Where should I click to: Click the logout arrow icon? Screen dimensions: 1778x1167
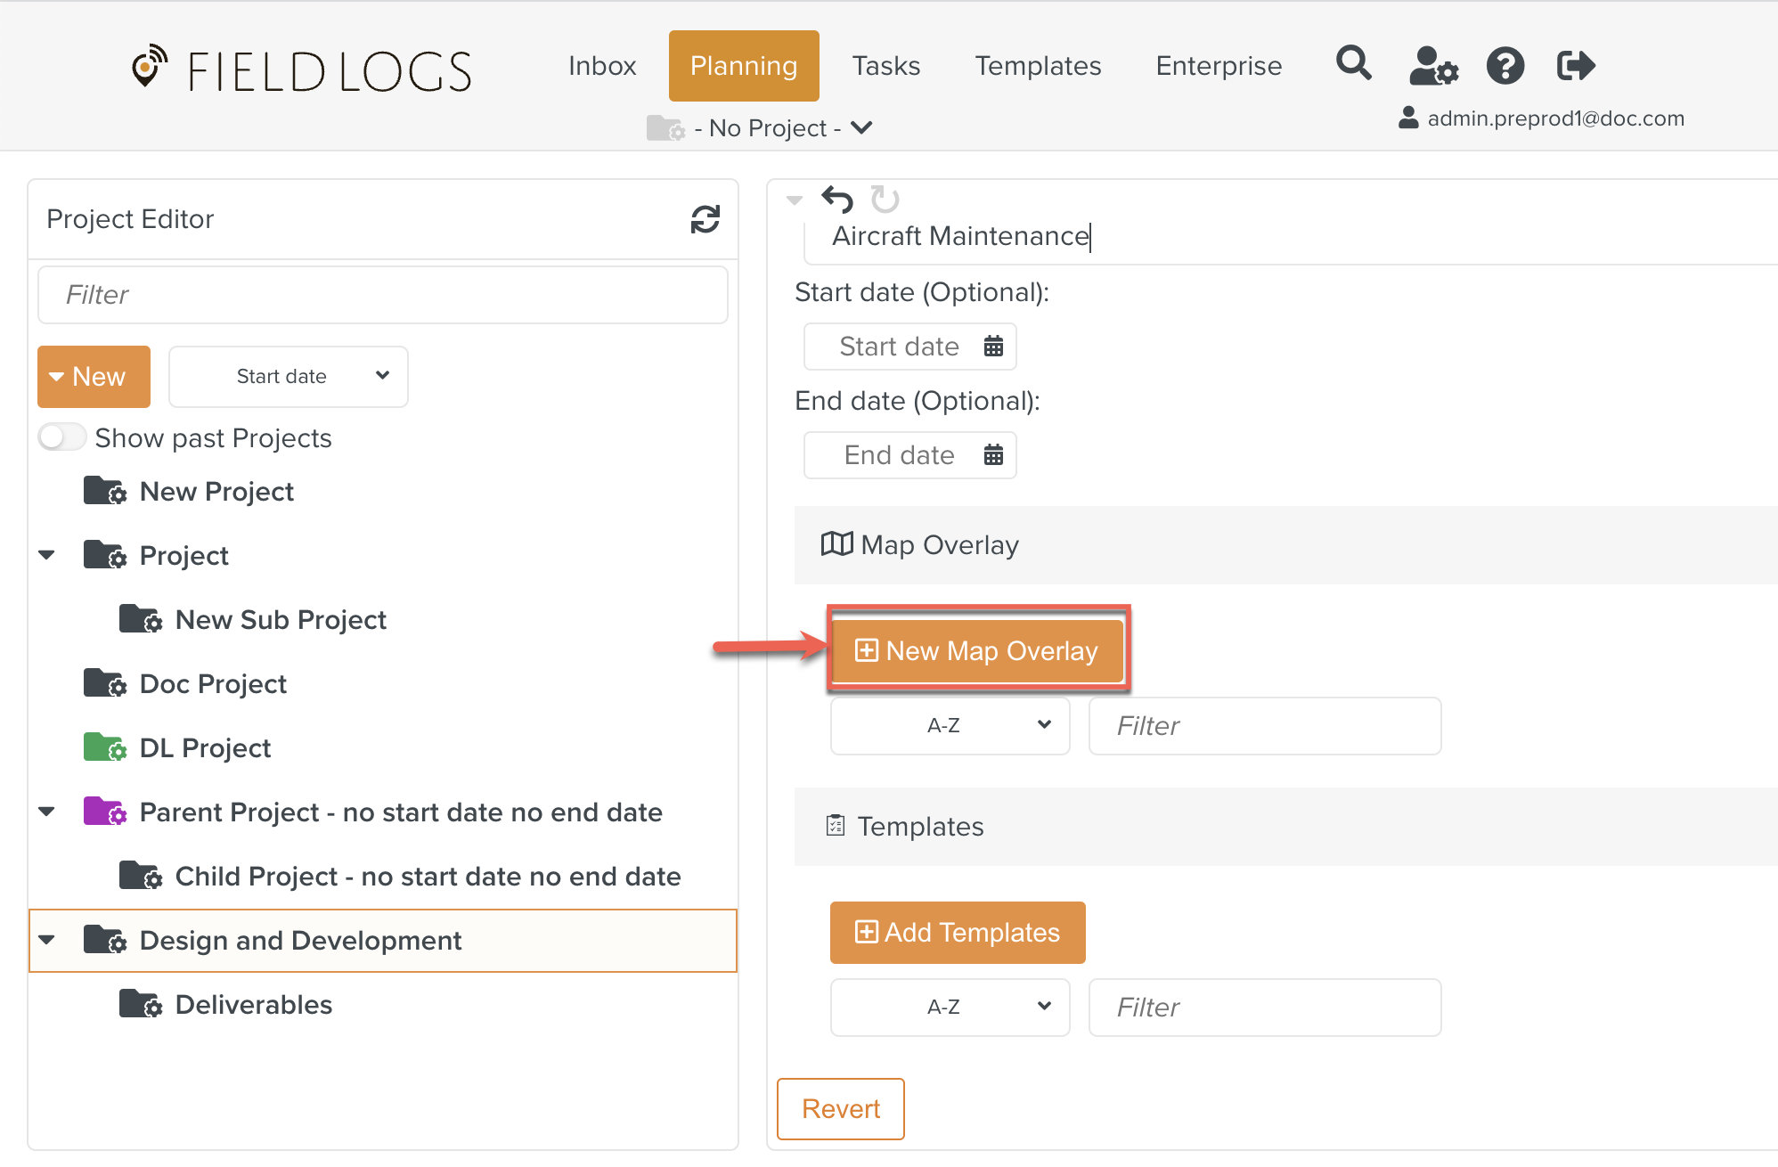tap(1575, 66)
